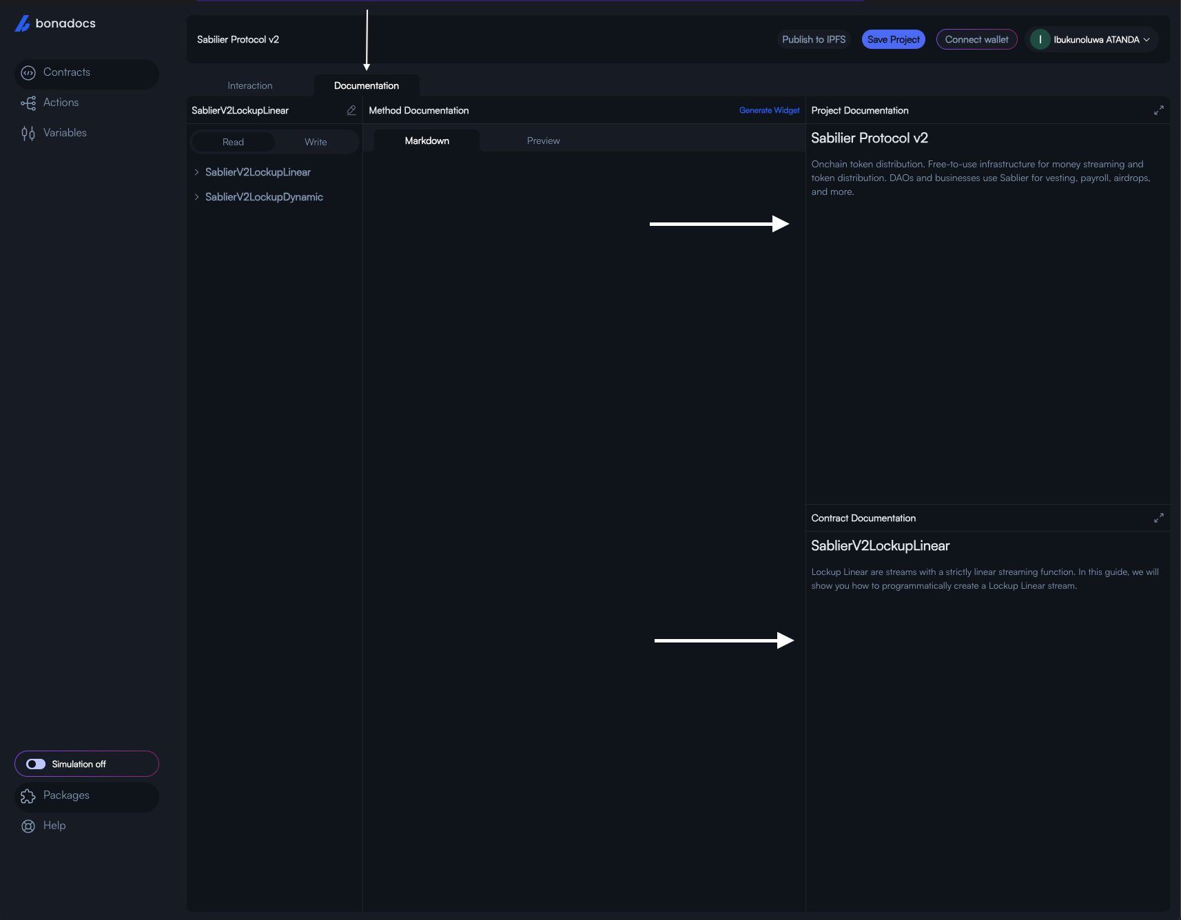Viewport: 1181px width, 920px height.
Task: Click inside the Markdown editor area
Action: pyautogui.click(x=584, y=530)
